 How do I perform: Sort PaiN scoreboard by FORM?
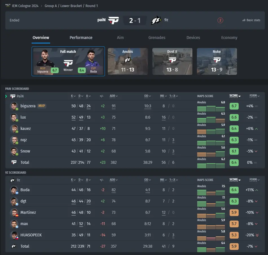point(254,96)
